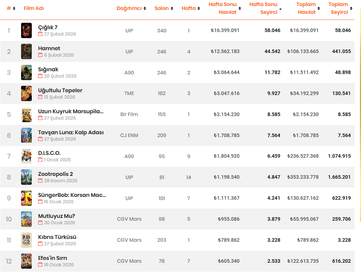Click the SüngerBob poster thumbnail

(x=26, y=198)
